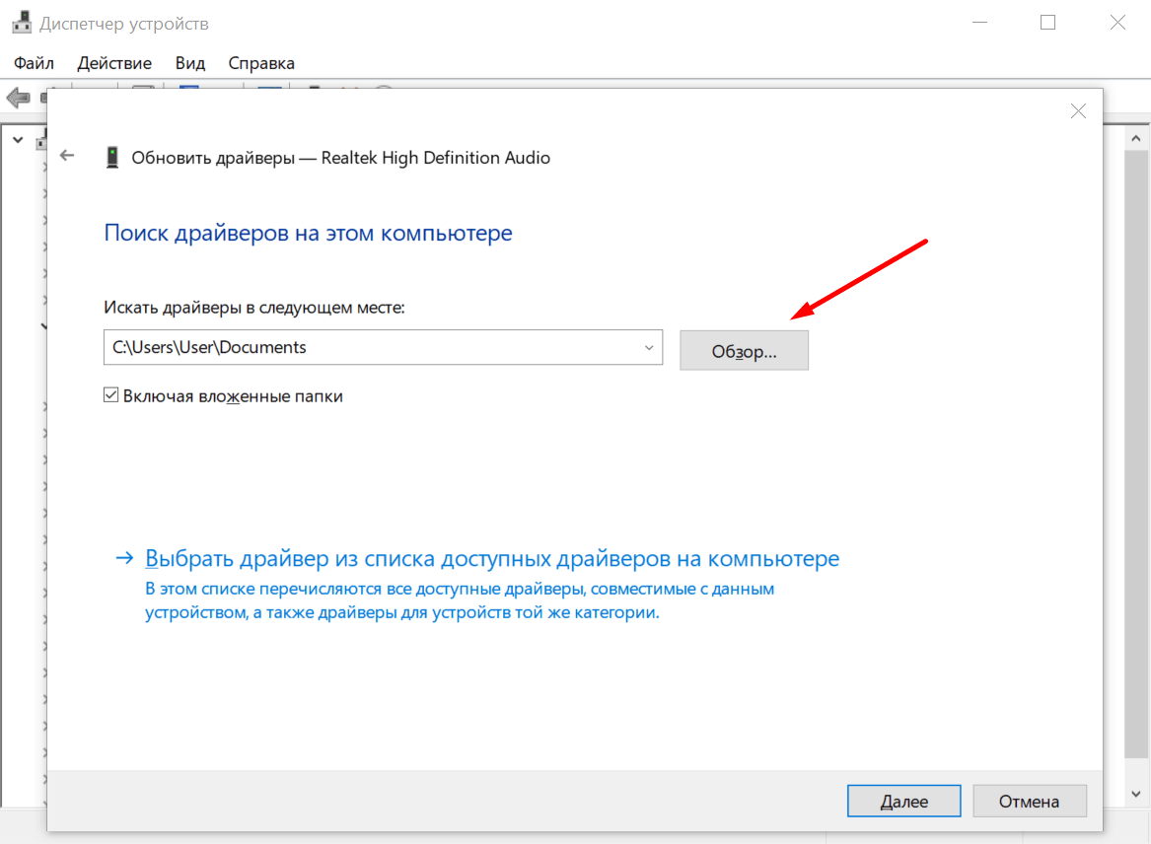This screenshot has height=844, width=1151.
Task: Open the Файл menu
Action: (35, 63)
